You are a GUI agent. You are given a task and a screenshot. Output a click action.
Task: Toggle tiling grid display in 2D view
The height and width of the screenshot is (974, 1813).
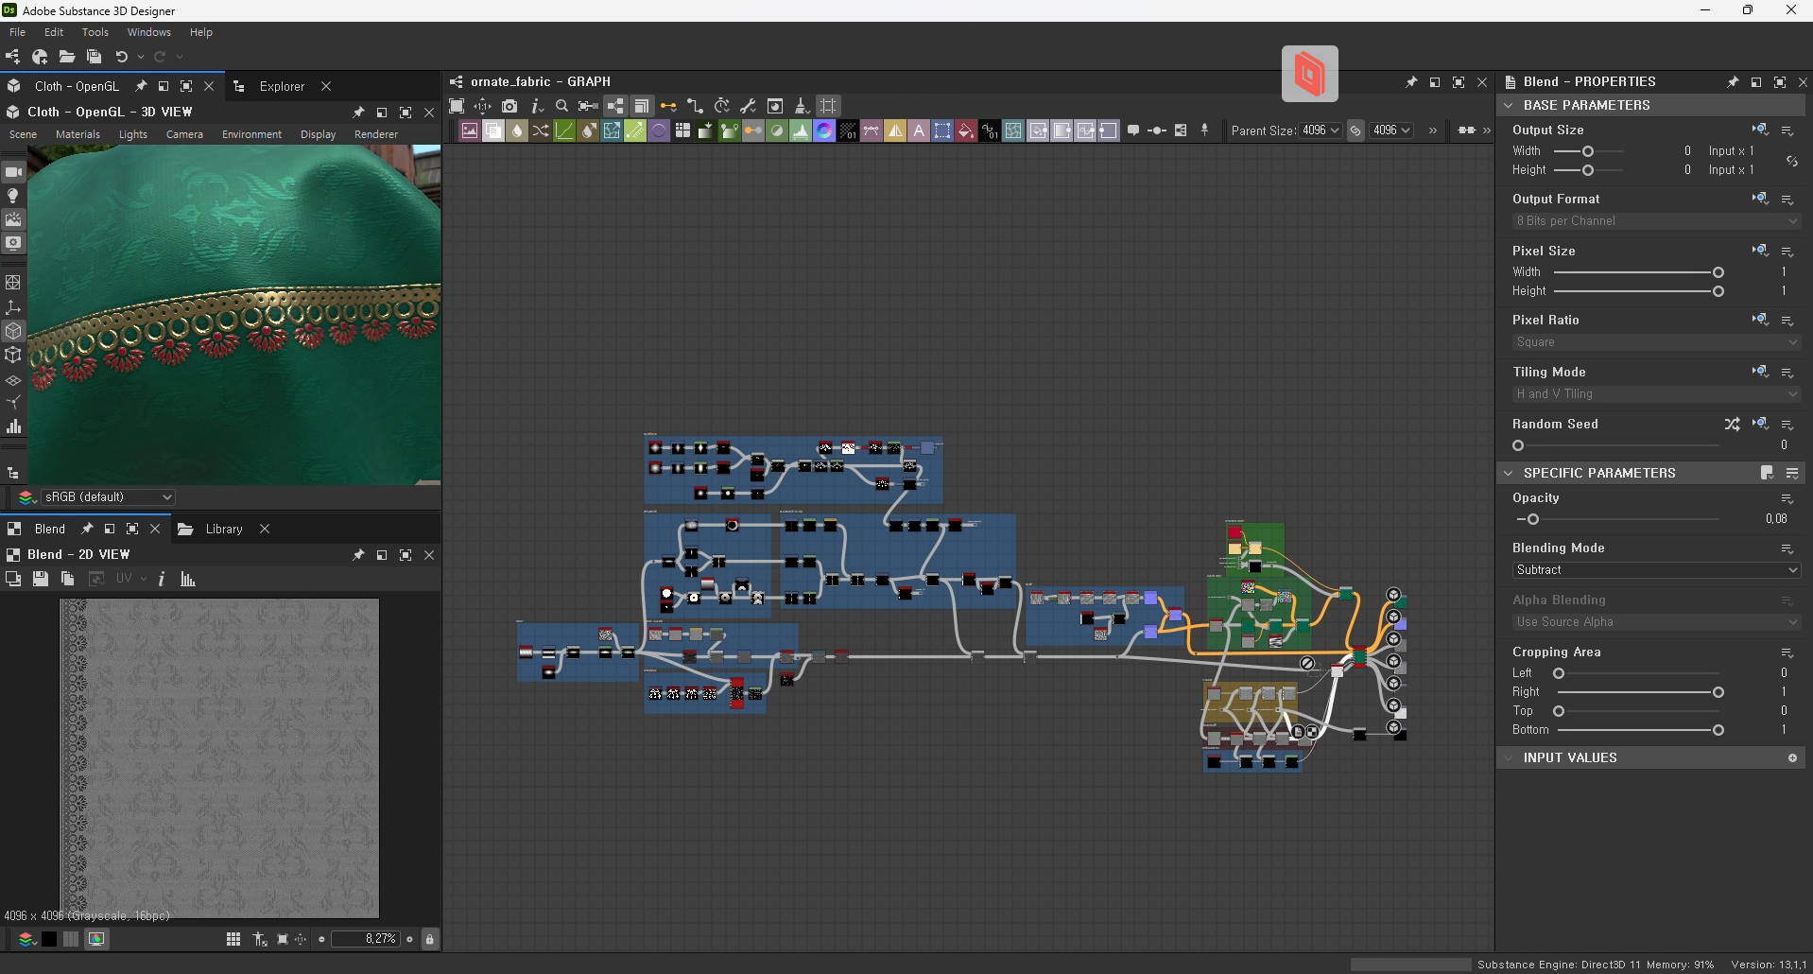(x=233, y=939)
